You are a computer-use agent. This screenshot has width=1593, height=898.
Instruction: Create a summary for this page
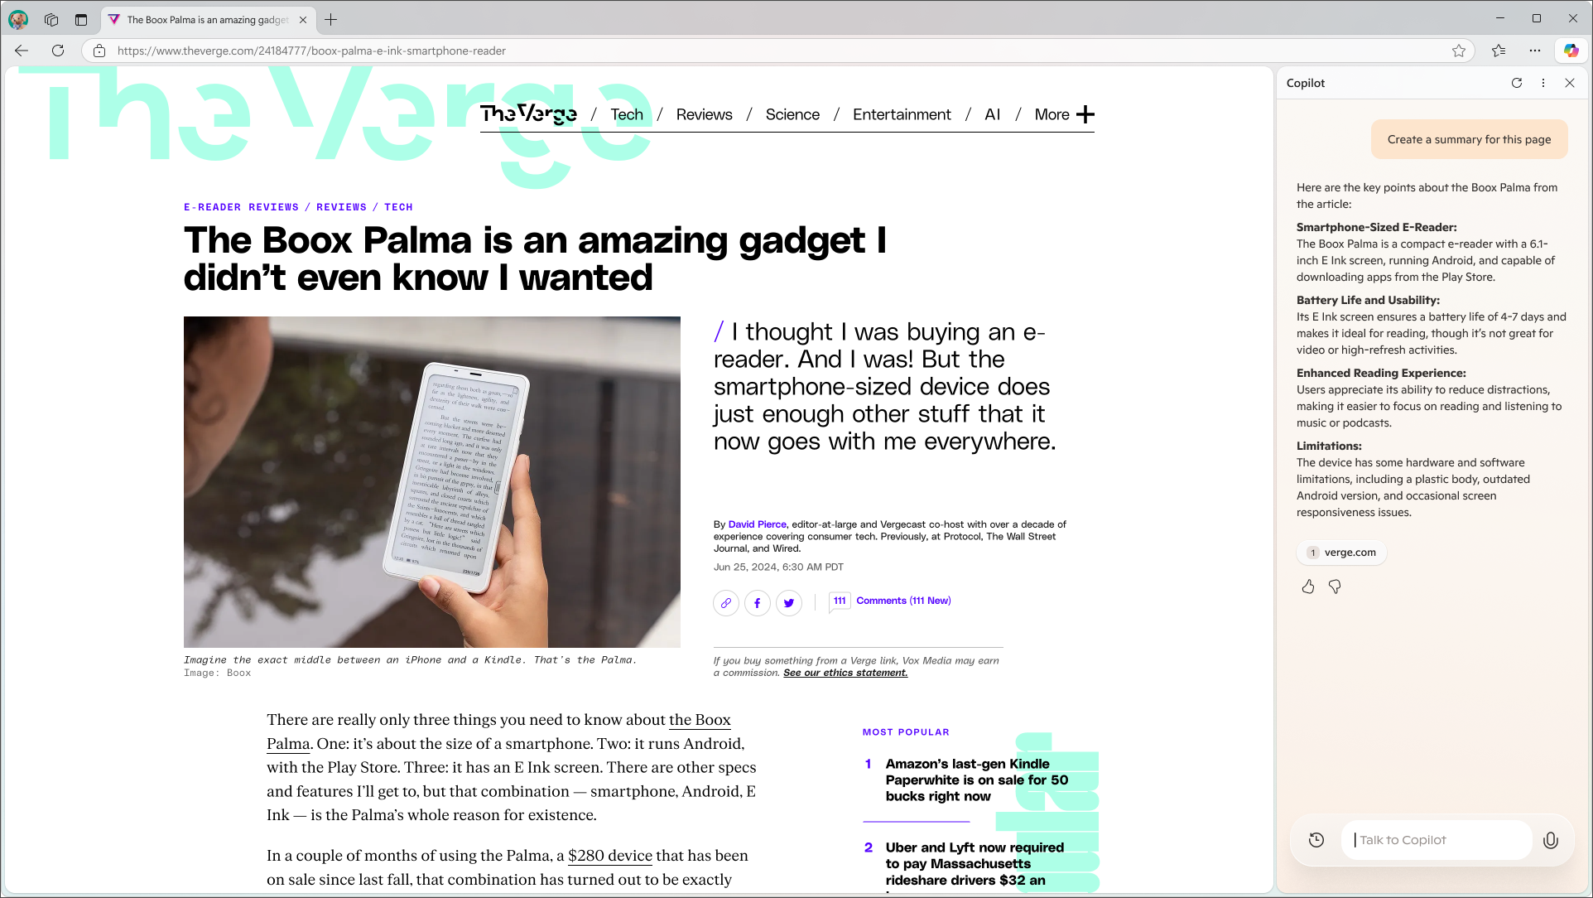(1470, 139)
